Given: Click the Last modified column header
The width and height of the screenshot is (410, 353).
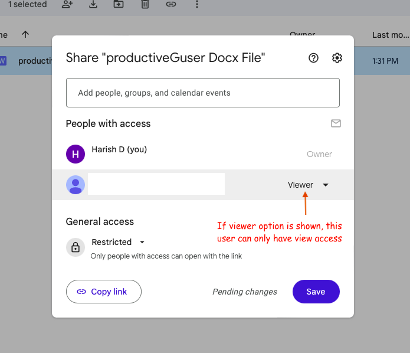Looking at the screenshot, I should 389,35.
